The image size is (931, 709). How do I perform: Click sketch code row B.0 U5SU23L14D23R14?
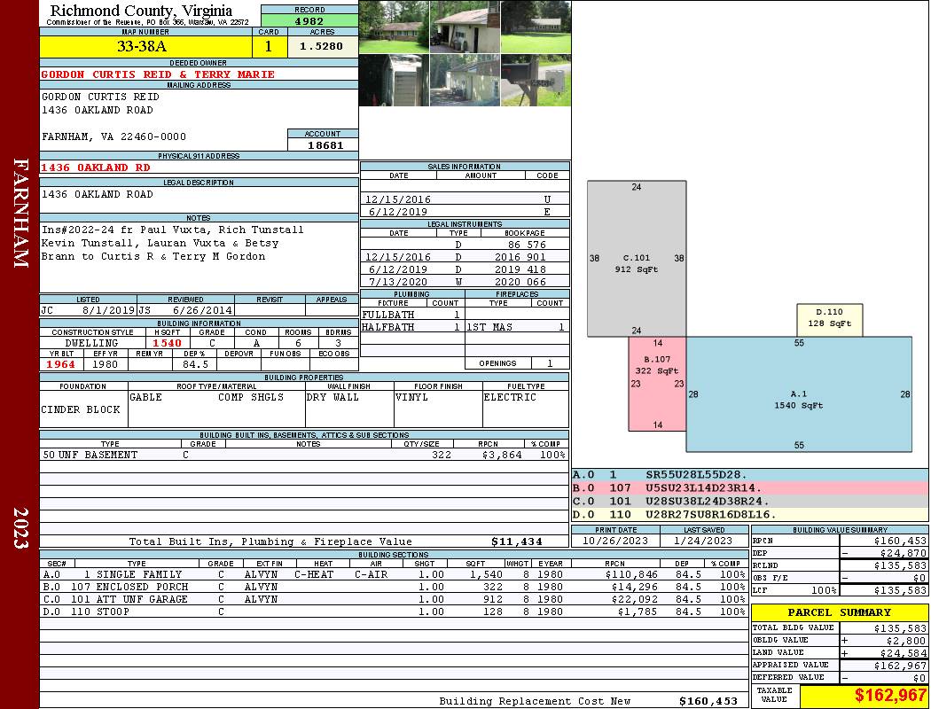coord(750,487)
